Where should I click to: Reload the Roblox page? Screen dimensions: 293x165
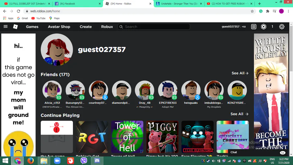coord(18,11)
